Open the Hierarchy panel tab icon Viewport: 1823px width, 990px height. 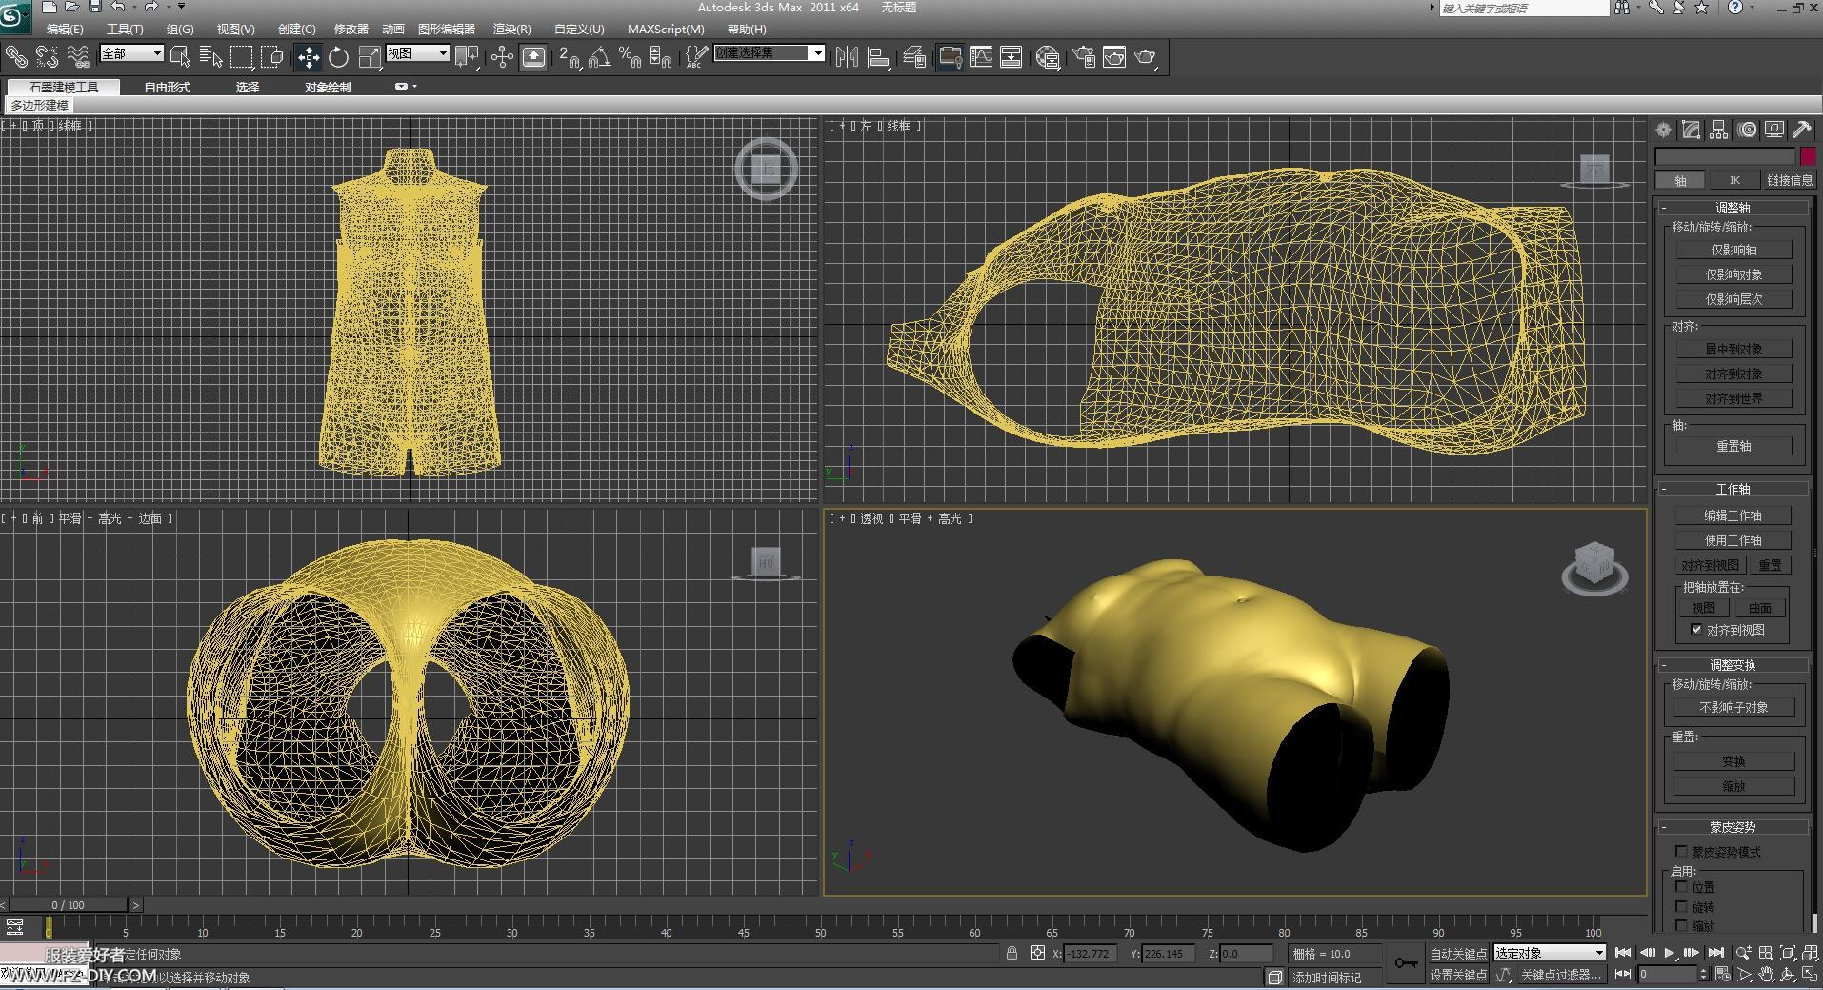pos(1718,130)
